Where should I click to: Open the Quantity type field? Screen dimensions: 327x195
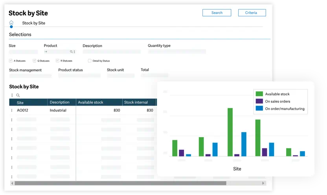click(x=176, y=51)
